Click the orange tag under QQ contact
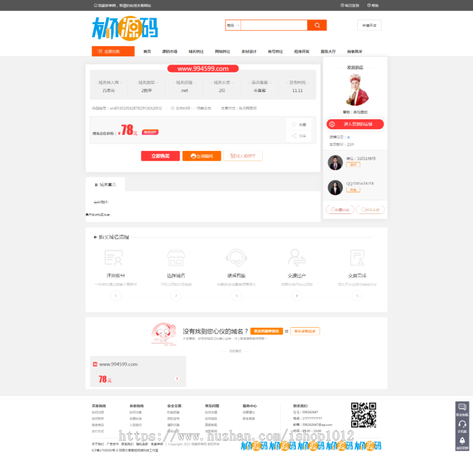The width and height of the screenshot is (473, 456). click(353, 190)
